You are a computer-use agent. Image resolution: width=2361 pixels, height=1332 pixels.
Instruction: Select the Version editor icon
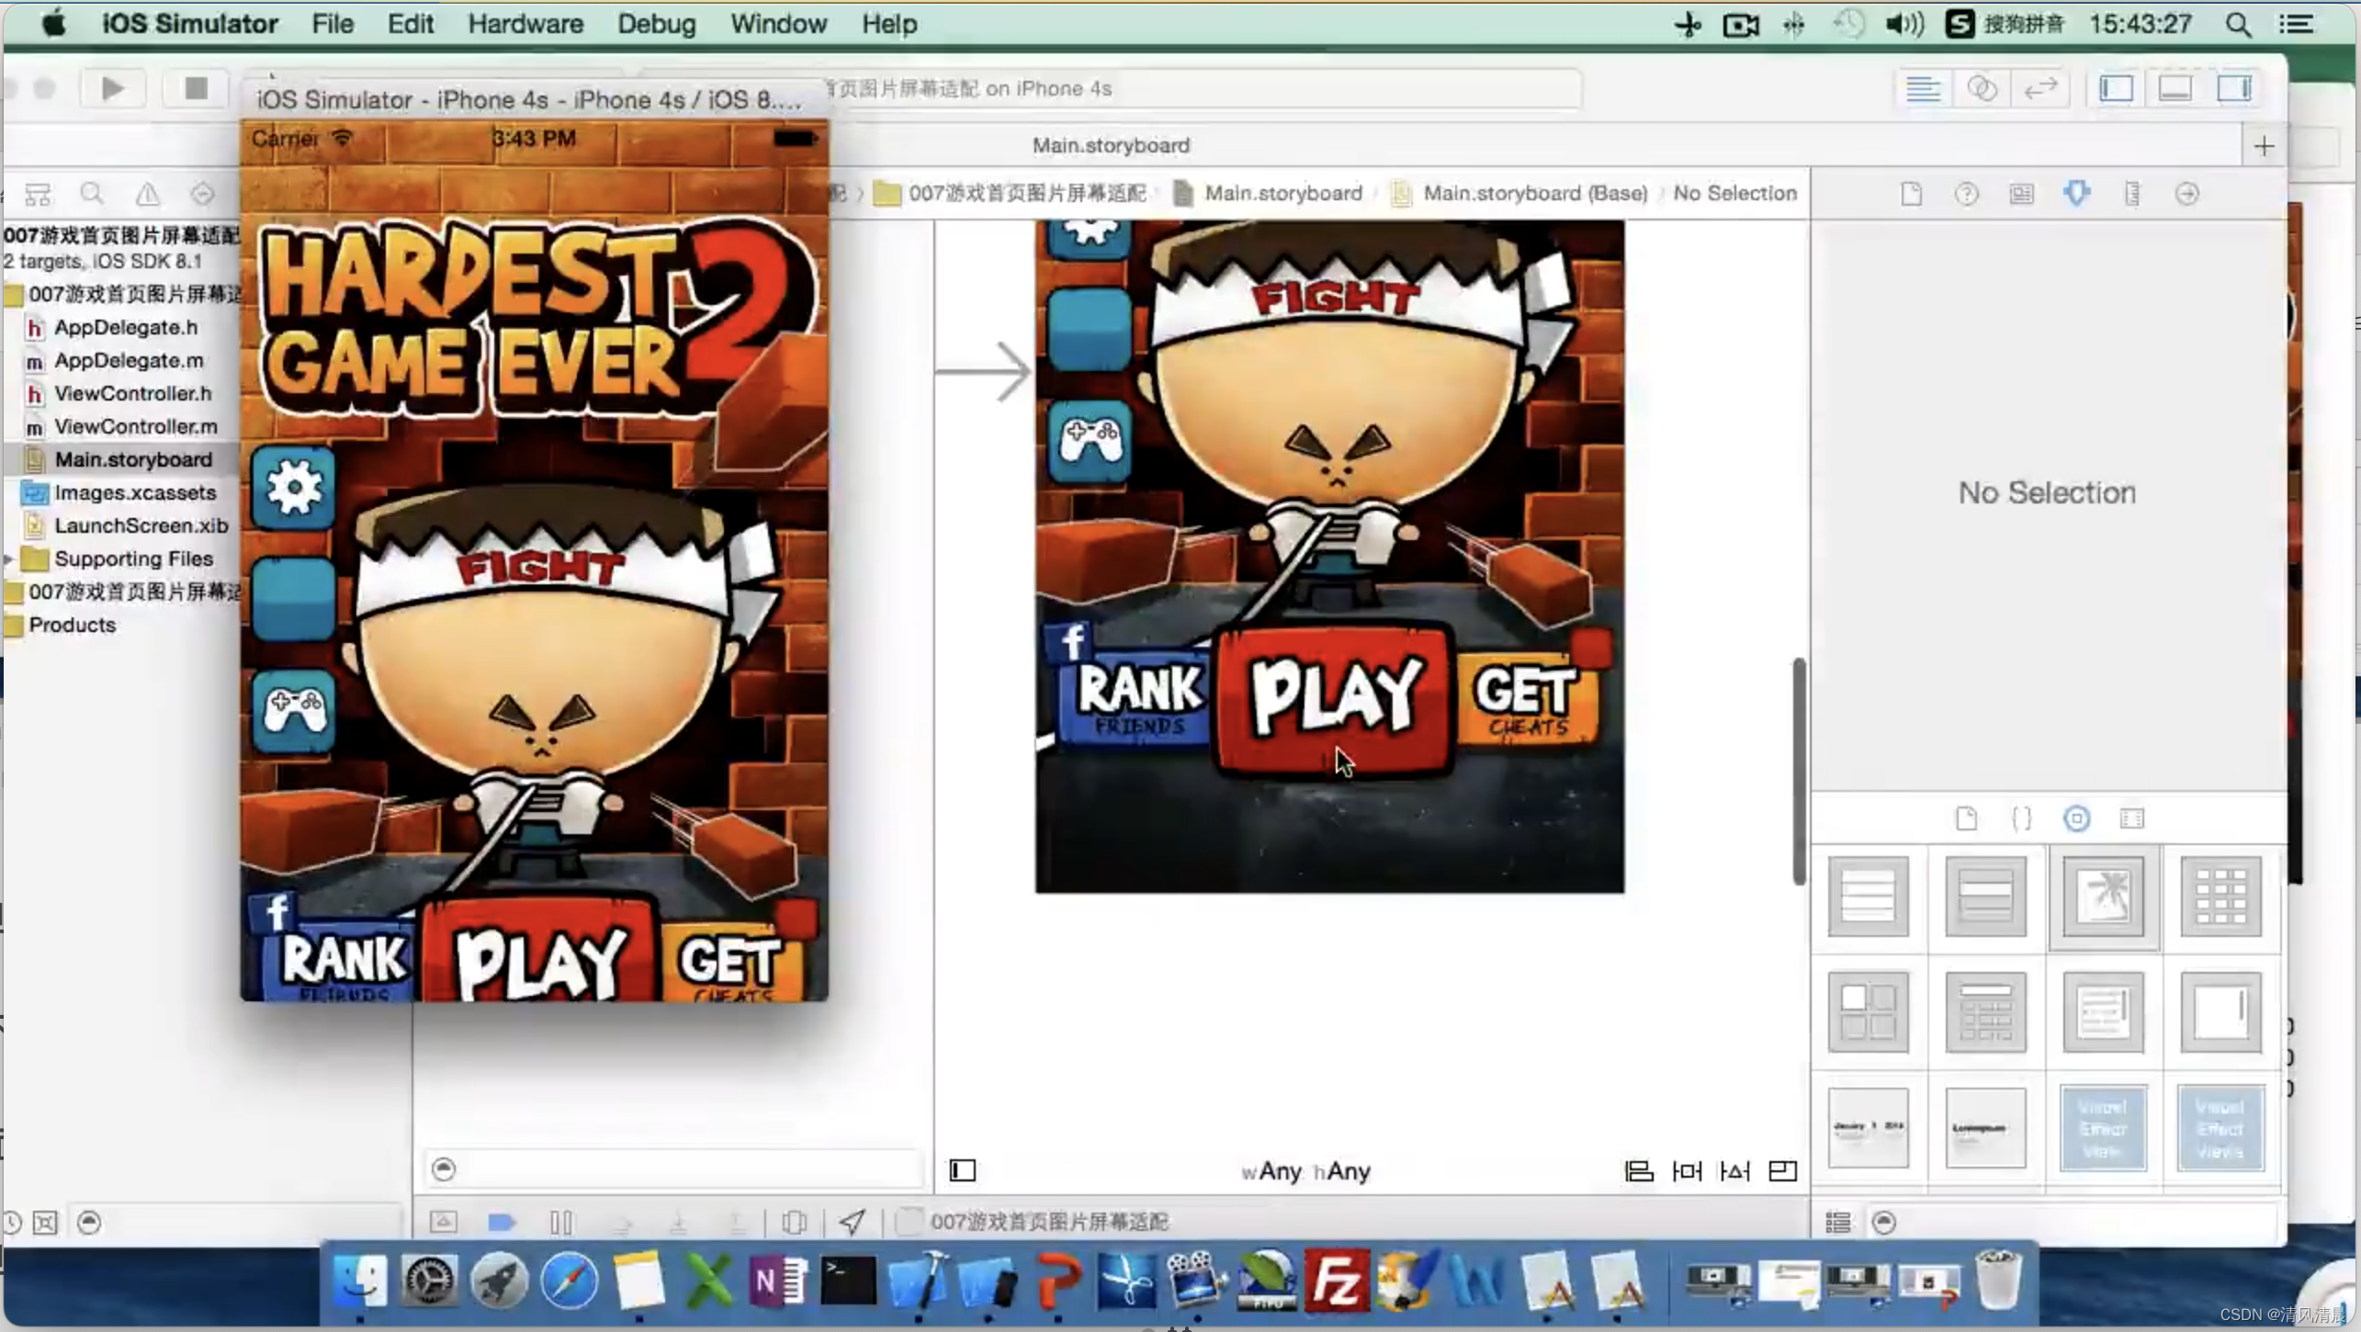(2040, 89)
